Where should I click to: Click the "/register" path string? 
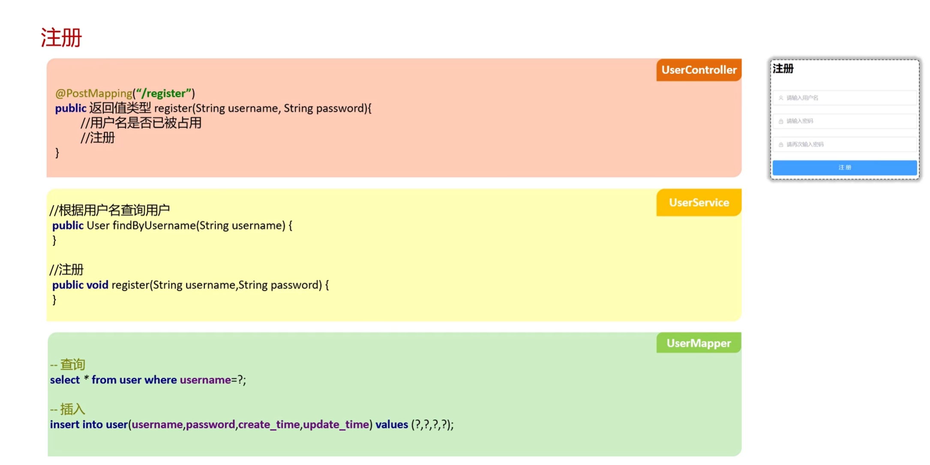[164, 93]
